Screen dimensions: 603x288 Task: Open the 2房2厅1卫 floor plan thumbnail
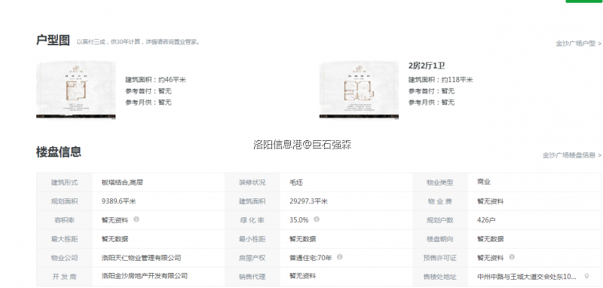pos(359,90)
